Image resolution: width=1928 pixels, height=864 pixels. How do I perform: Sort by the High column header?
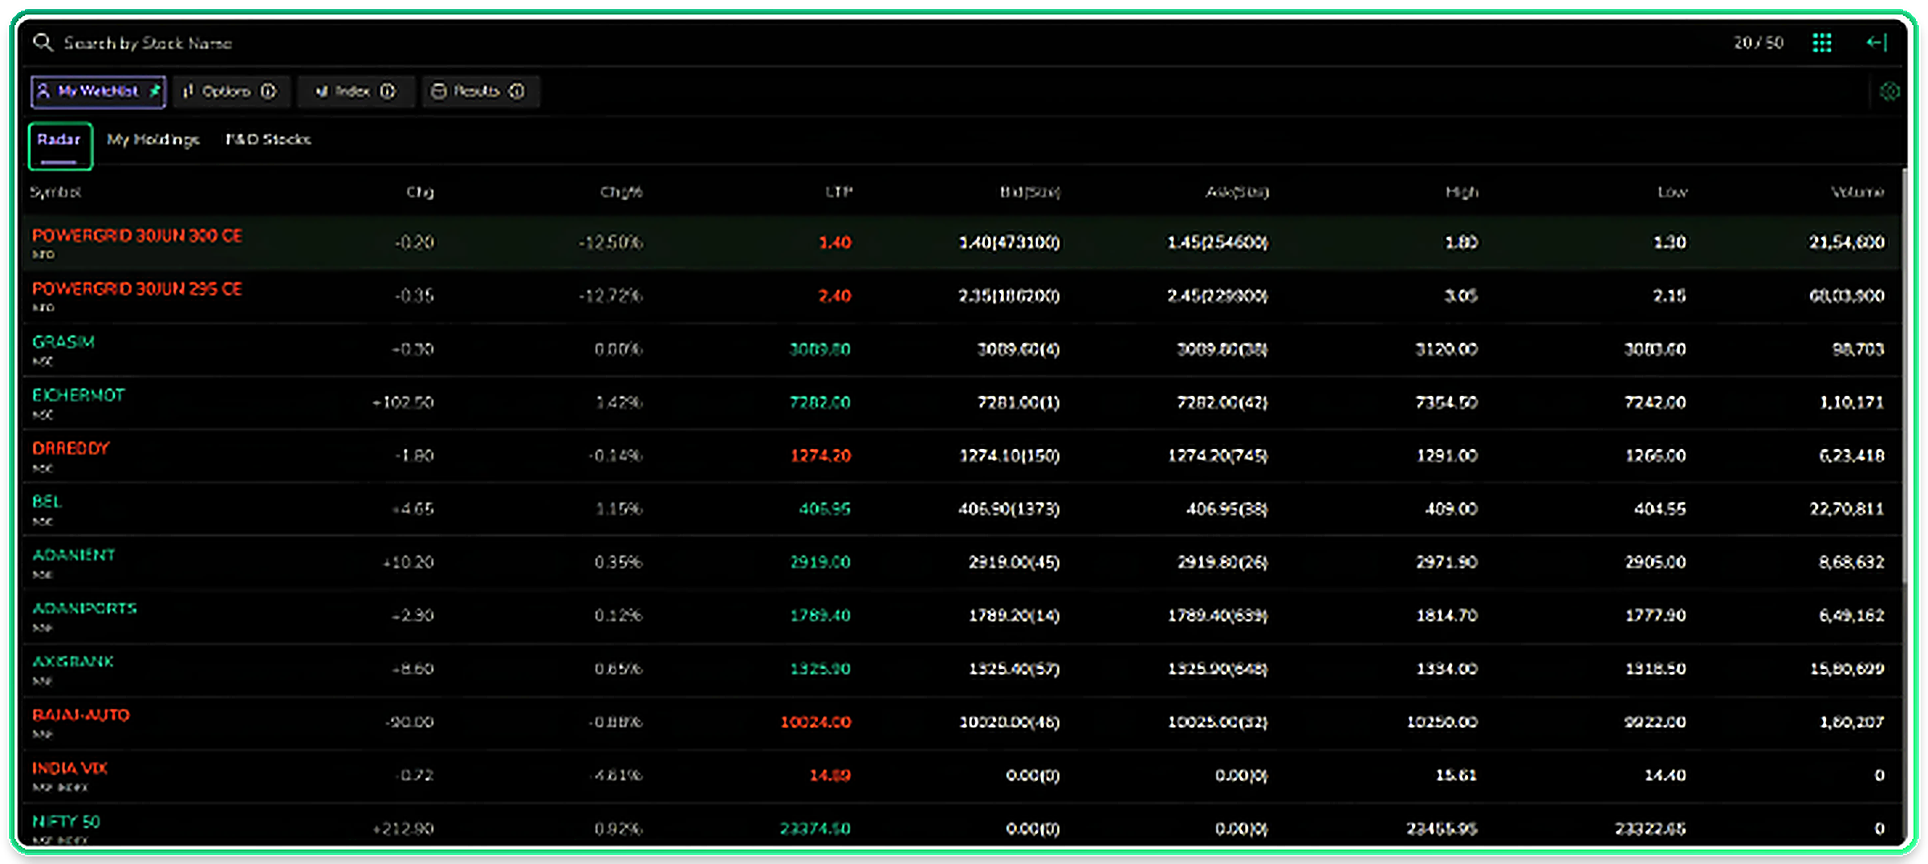[1462, 192]
